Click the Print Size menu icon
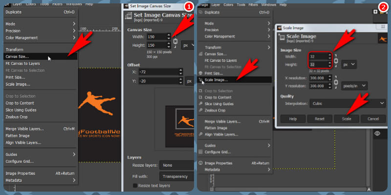Screen dimensions: 391x195 (201, 73)
